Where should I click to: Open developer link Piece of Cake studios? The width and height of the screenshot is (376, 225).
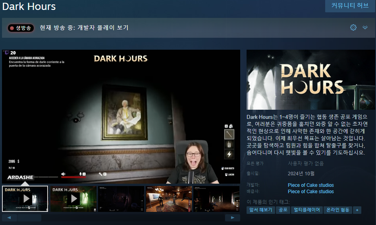point(311,185)
